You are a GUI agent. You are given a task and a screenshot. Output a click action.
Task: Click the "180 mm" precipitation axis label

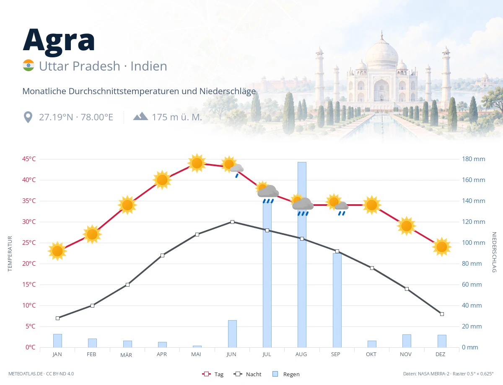pyautogui.click(x=474, y=159)
